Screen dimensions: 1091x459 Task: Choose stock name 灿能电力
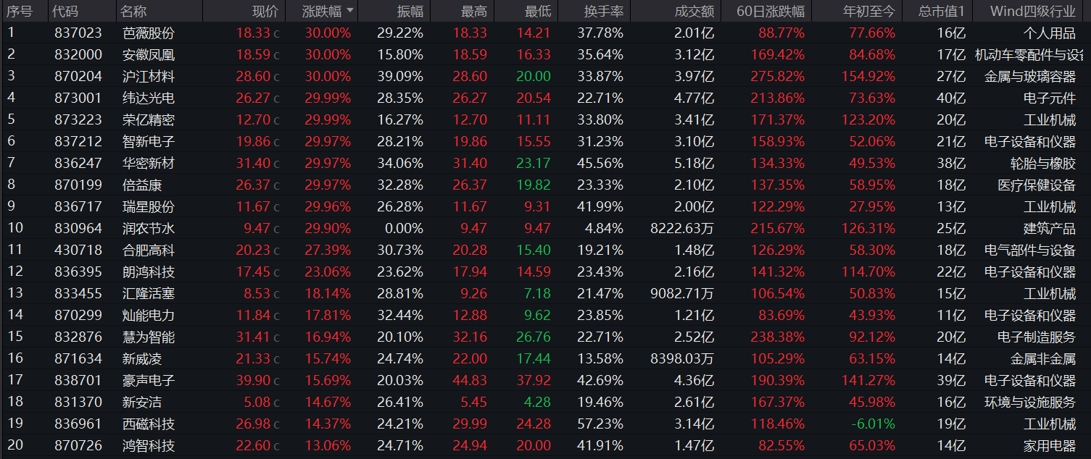click(x=149, y=315)
